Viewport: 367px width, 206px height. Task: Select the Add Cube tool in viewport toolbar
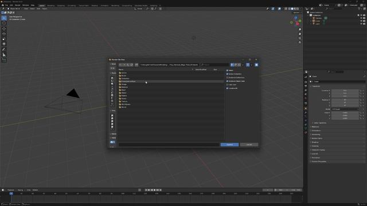pos(4,60)
